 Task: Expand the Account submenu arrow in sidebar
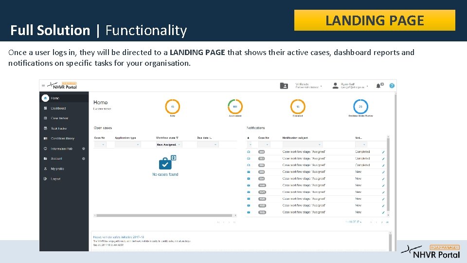pos(84,159)
